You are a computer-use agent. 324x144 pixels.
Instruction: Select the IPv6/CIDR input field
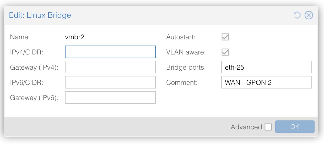110,82
